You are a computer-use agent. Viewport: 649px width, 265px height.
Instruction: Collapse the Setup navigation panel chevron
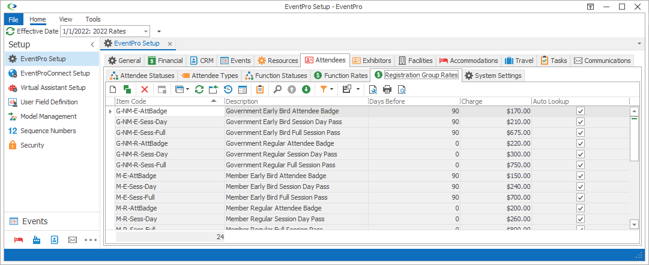click(92, 44)
